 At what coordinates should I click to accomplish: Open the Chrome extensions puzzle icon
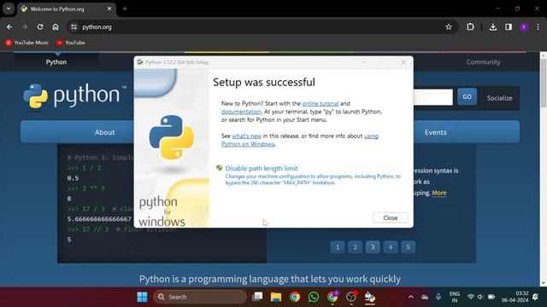pyautogui.click(x=470, y=26)
